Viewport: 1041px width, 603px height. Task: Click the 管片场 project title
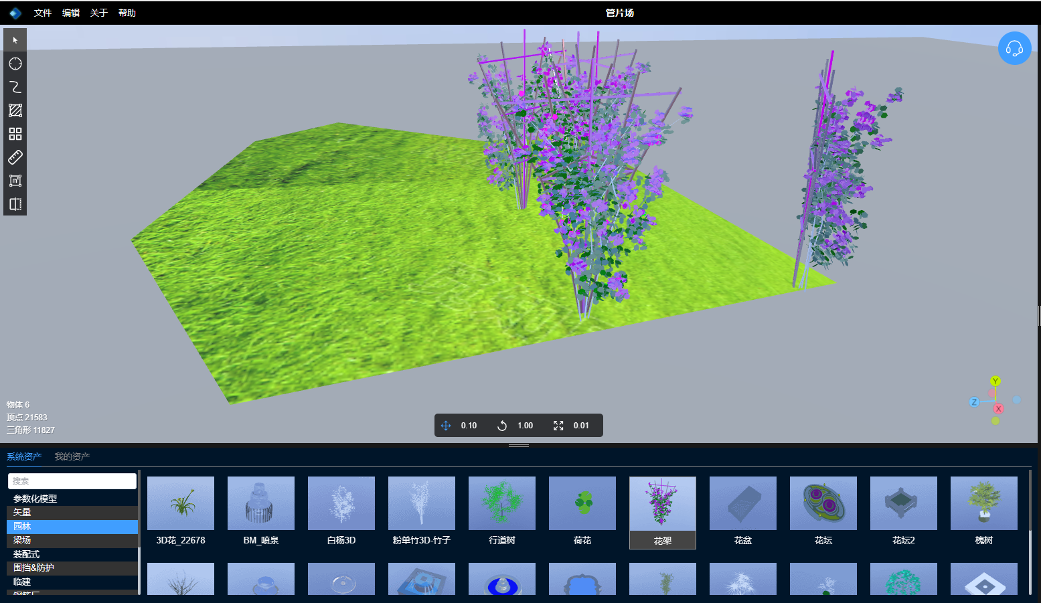point(620,13)
